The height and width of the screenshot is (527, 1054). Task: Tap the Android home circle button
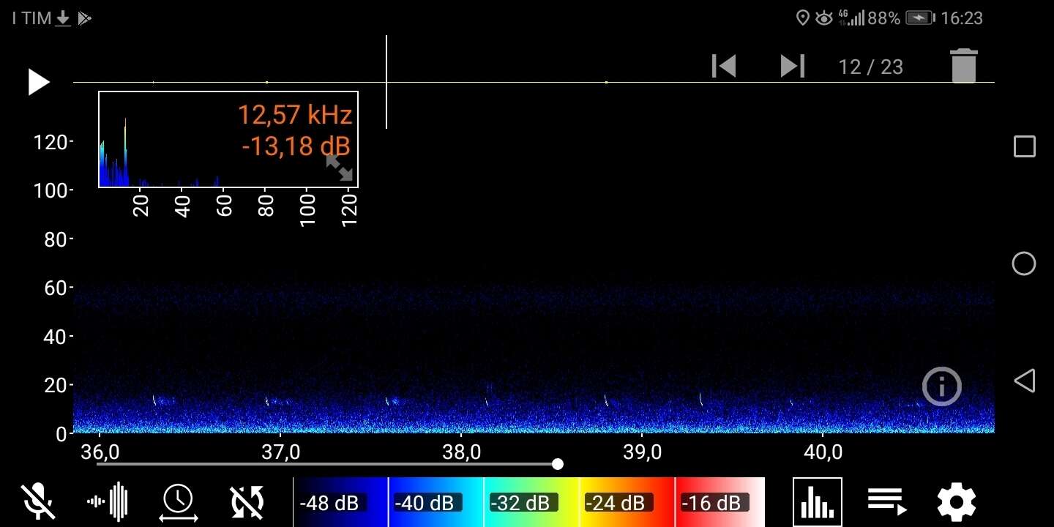pyautogui.click(x=1024, y=263)
